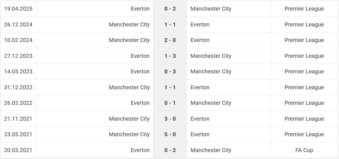The image size is (339, 159).
Task: Click Manchester City in the 20.03.2021 FA Cup row
Action: pyautogui.click(x=211, y=150)
